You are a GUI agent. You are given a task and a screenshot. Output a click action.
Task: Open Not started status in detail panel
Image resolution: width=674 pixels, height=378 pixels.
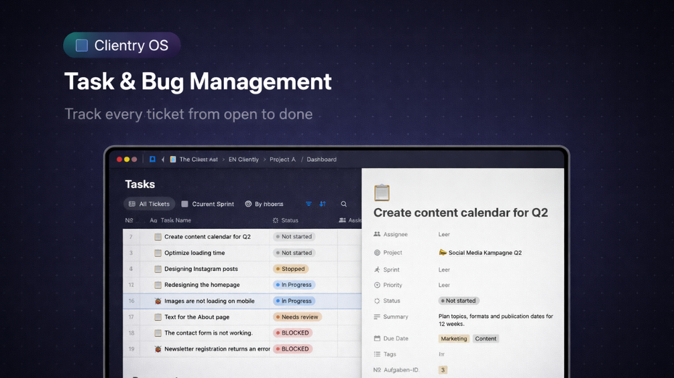click(459, 301)
